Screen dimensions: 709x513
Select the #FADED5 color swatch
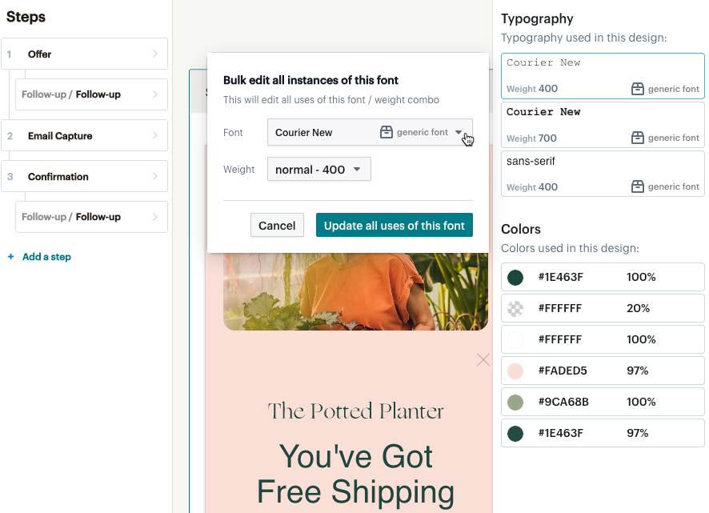[602, 371]
